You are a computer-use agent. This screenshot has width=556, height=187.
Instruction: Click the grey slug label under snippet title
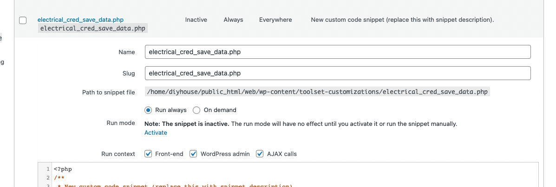click(x=92, y=29)
